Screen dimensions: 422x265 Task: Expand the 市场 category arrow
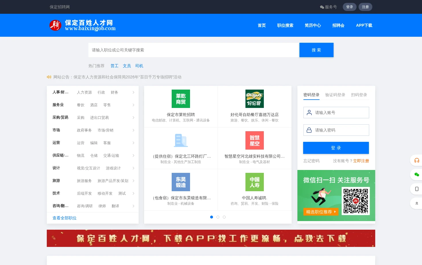coord(133,130)
